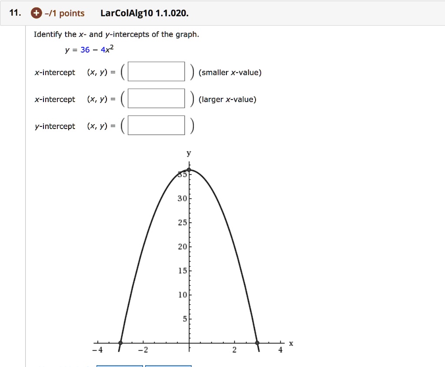Click the (smaller x-value) hint text
Image resolution: width=445 pixels, height=367 pixels.
pos(230,72)
